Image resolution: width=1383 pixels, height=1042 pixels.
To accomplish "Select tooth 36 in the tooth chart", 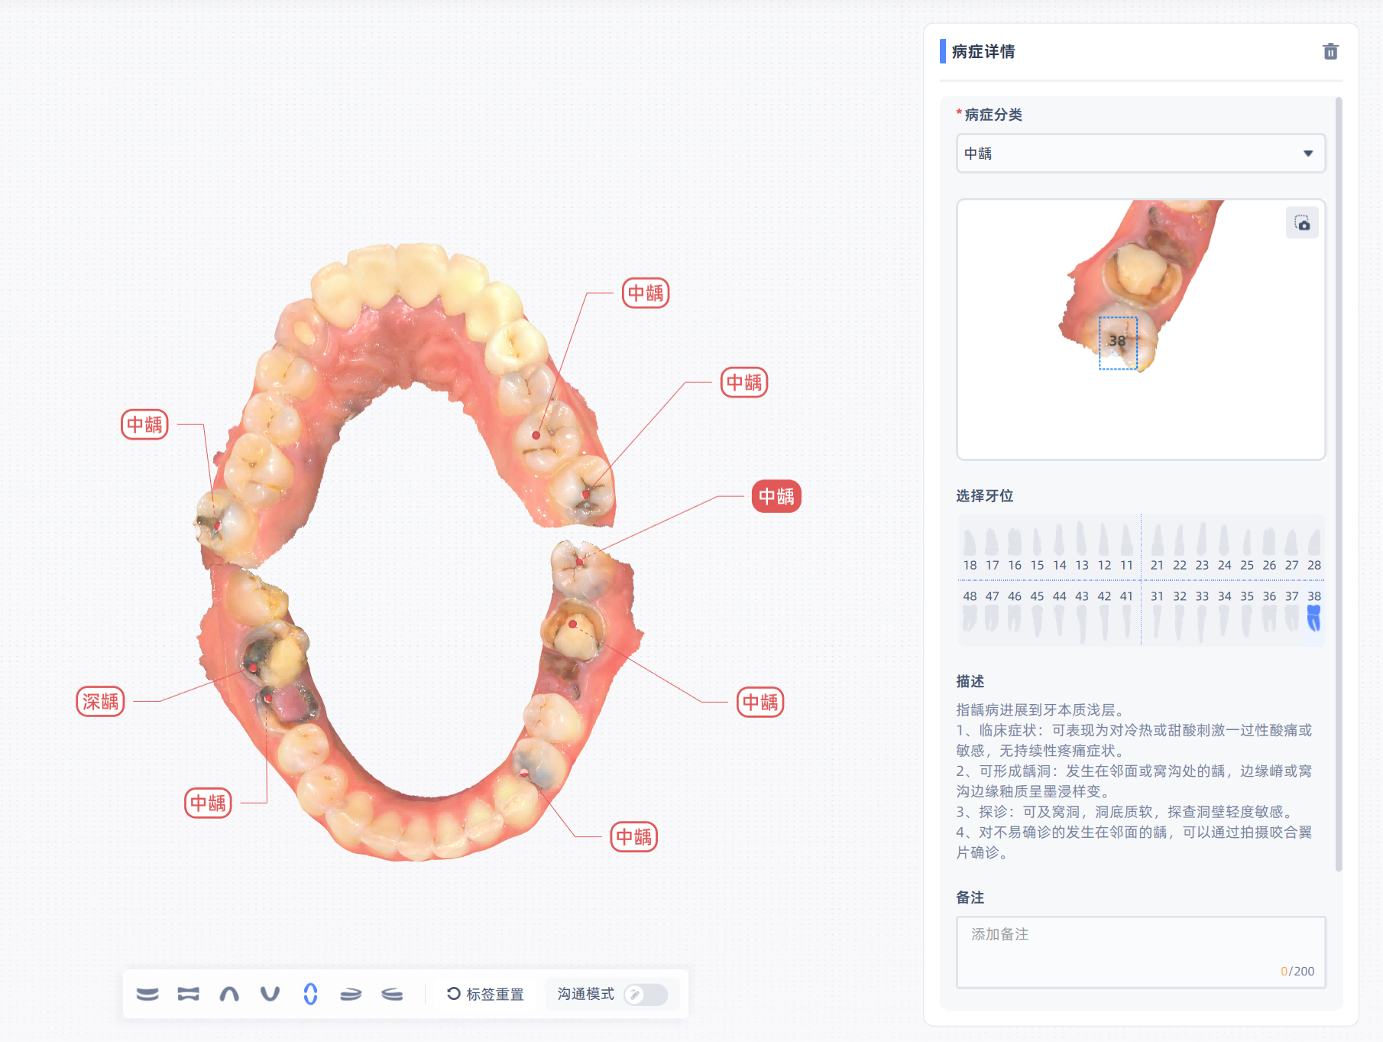I will click(x=1269, y=612).
